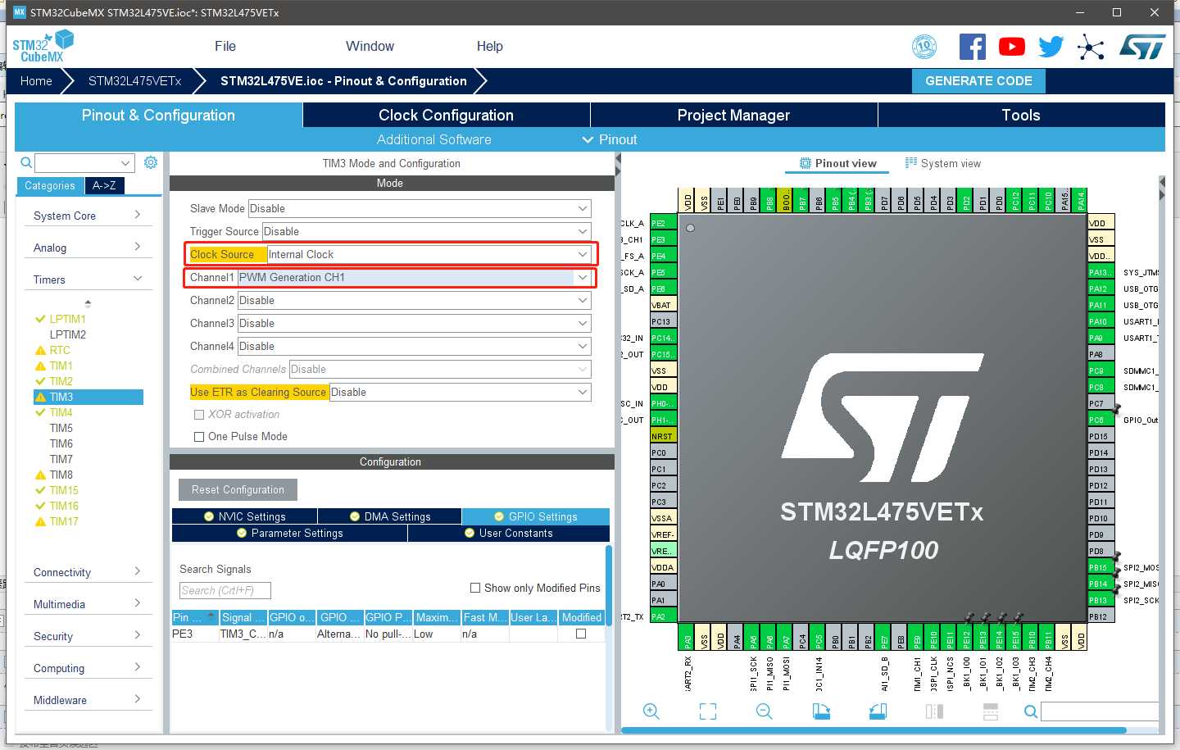The height and width of the screenshot is (750, 1180).
Task: Open the User Constants tab
Action: coord(508,534)
